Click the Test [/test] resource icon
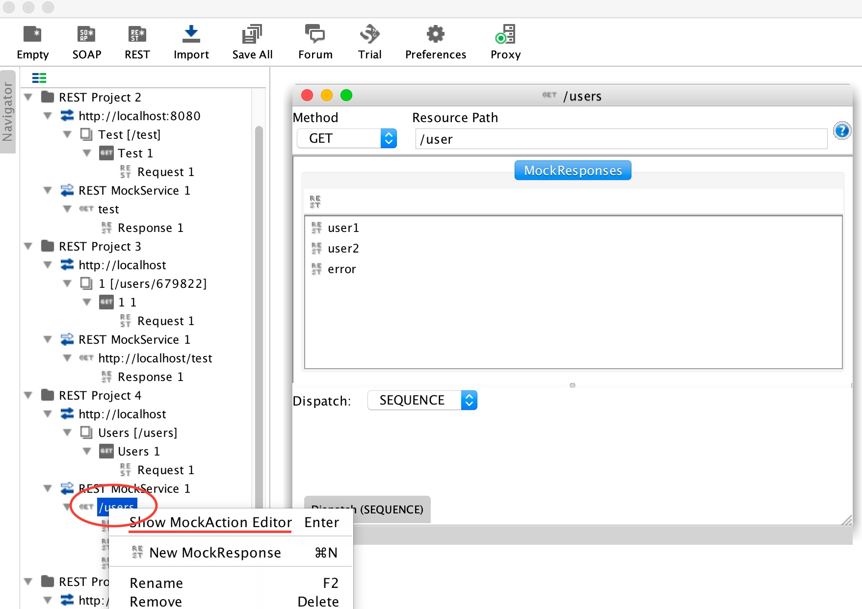 (86, 134)
